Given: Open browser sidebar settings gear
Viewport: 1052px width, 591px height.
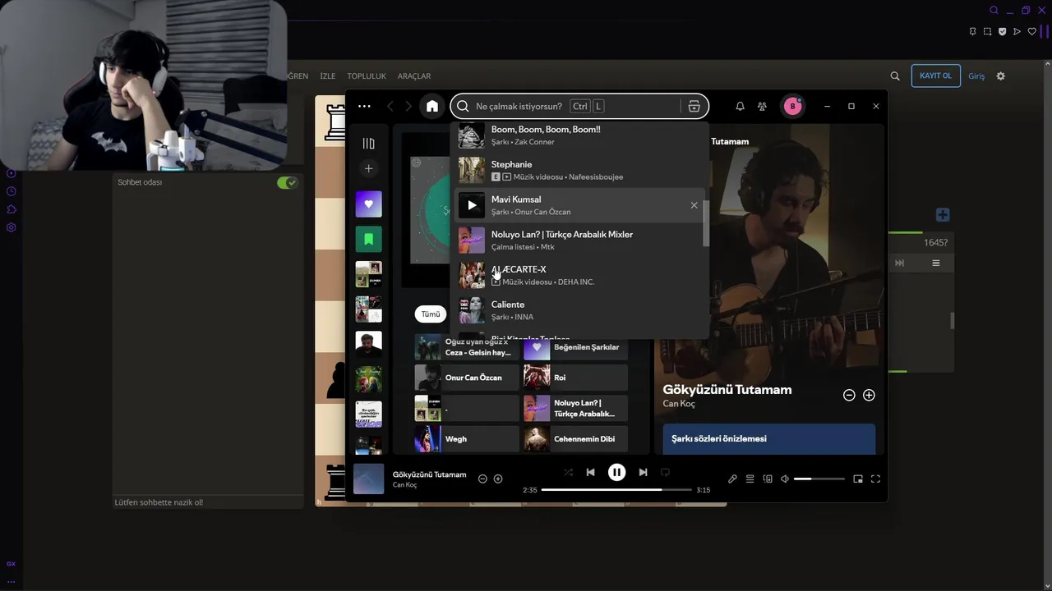Looking at the screenshot, I should tap(12, 227).
